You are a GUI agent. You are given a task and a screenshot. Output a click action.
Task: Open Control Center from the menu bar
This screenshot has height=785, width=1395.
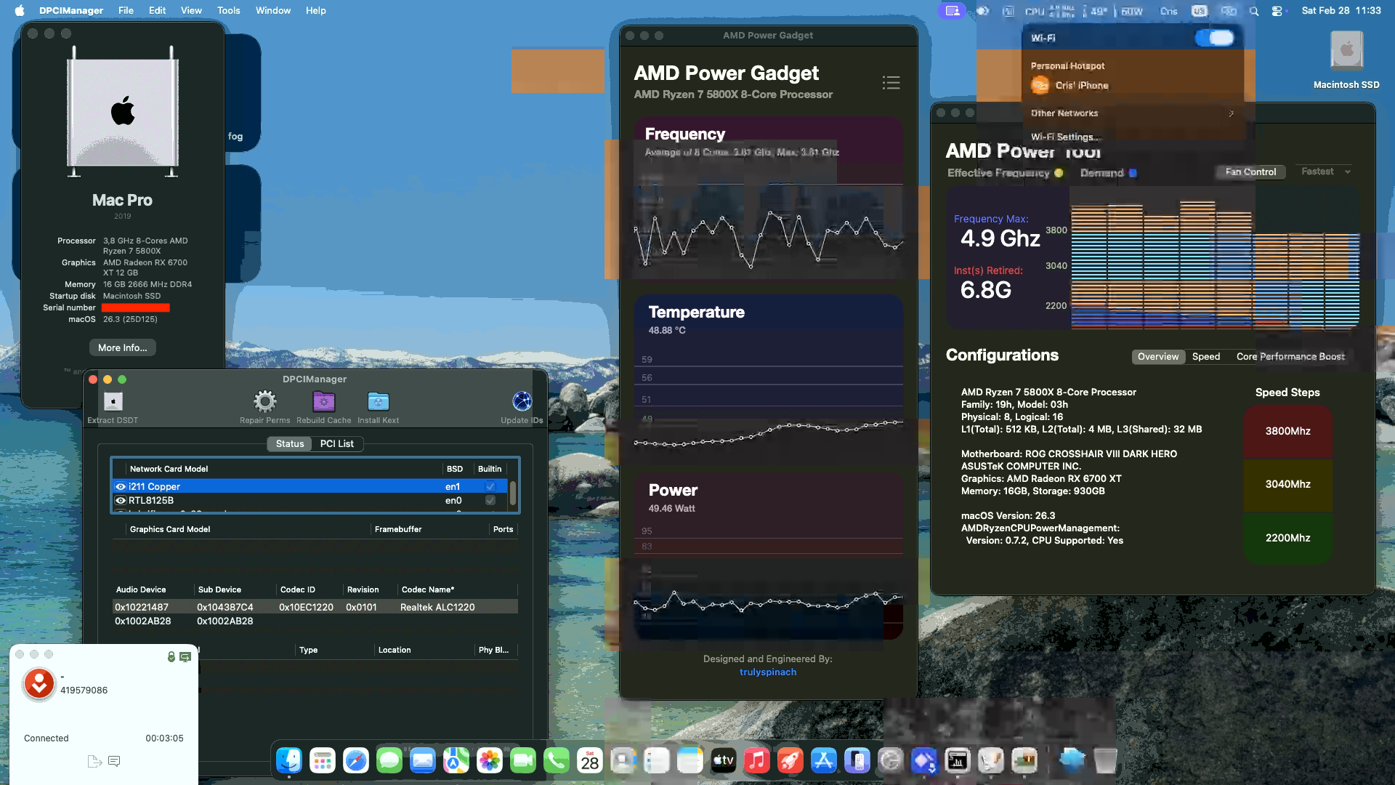click(1278, 11)
